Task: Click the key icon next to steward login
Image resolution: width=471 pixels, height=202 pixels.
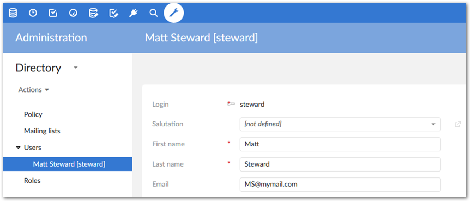Action: click(231, 104)
